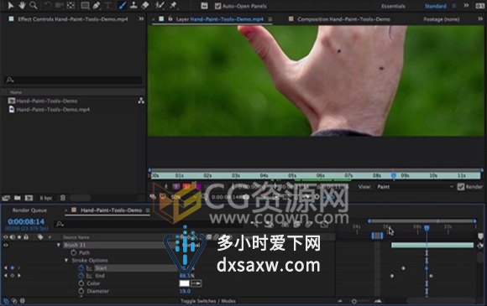Click the comp marker bin icon
This screenshot has width=487, height=306.
[x=480, y=236]
